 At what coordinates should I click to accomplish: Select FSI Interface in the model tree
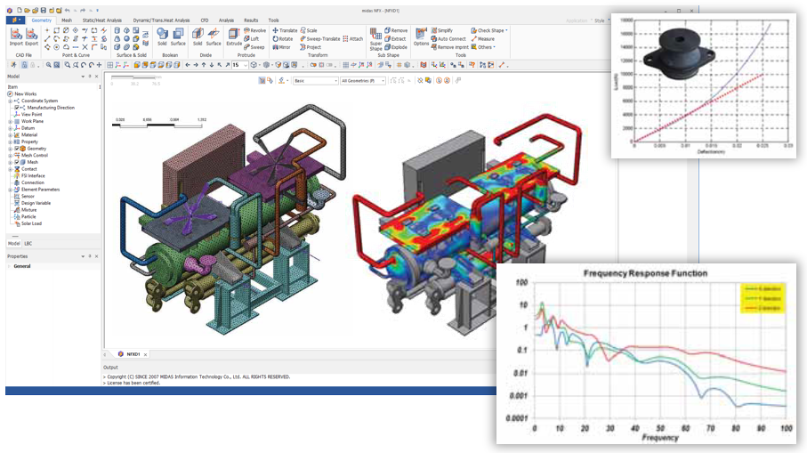pos(33,175)
